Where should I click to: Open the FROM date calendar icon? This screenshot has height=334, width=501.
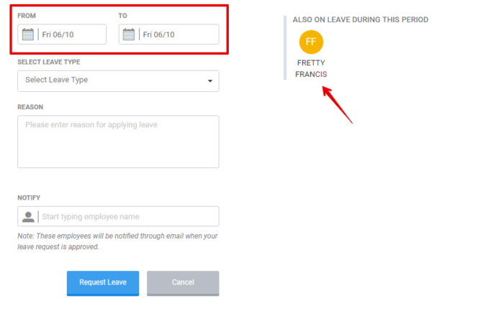(28, 34)
